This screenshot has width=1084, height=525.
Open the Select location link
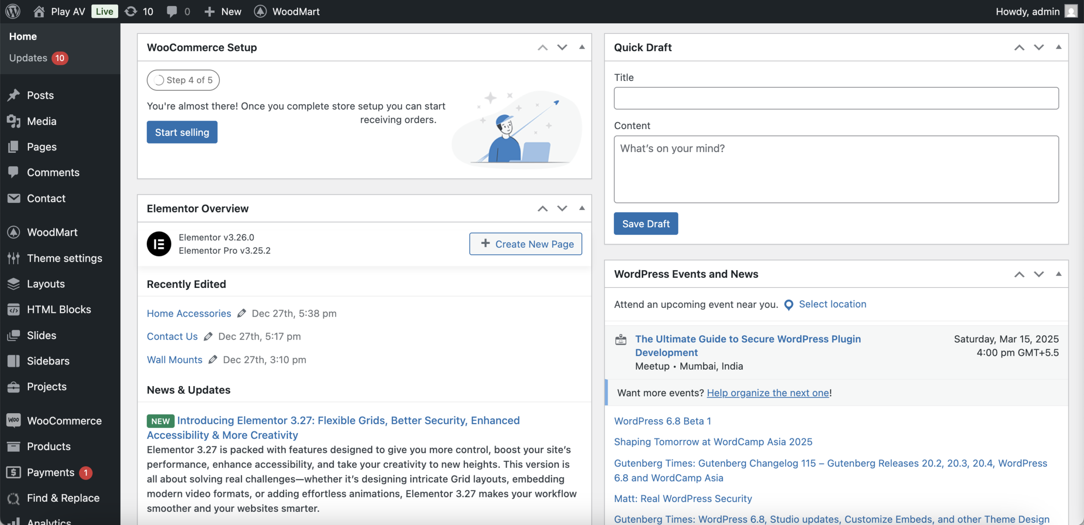(x=832, y=304)
